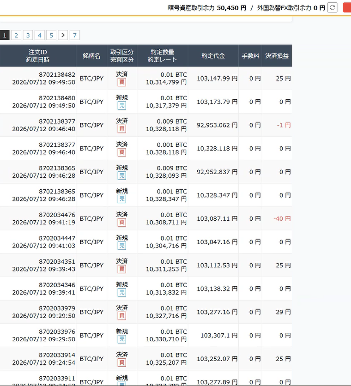The image size is (351, 386).
Task: Click the timestamp 2026/07/12 09:41:19
Action: (43, 222)
